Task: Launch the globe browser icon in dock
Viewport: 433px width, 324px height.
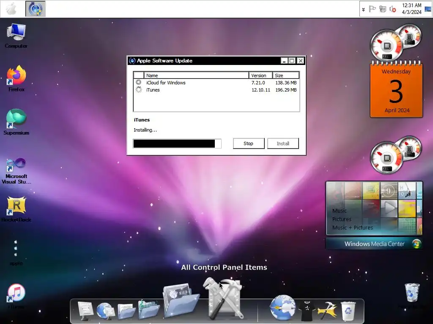Action: click(283, 308)
